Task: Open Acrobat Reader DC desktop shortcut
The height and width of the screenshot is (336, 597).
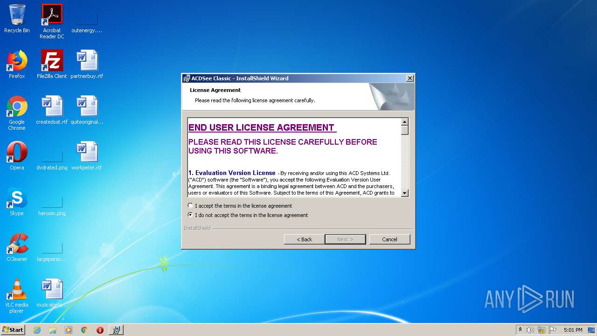Action: 52,21
